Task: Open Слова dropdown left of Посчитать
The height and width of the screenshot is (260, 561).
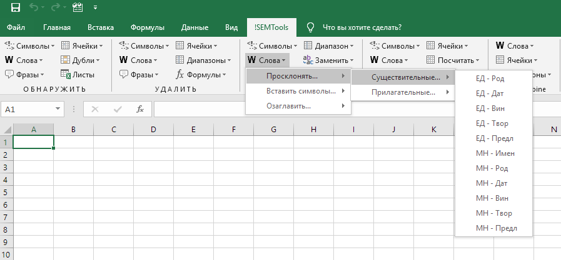Action: tap(389, 60)
